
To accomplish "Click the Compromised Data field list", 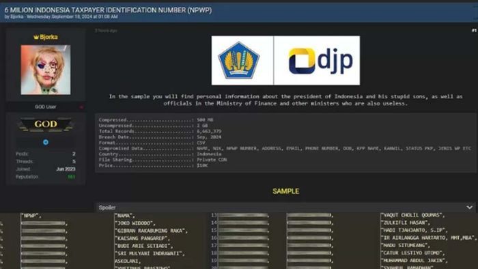I will (x=334, y=148).
